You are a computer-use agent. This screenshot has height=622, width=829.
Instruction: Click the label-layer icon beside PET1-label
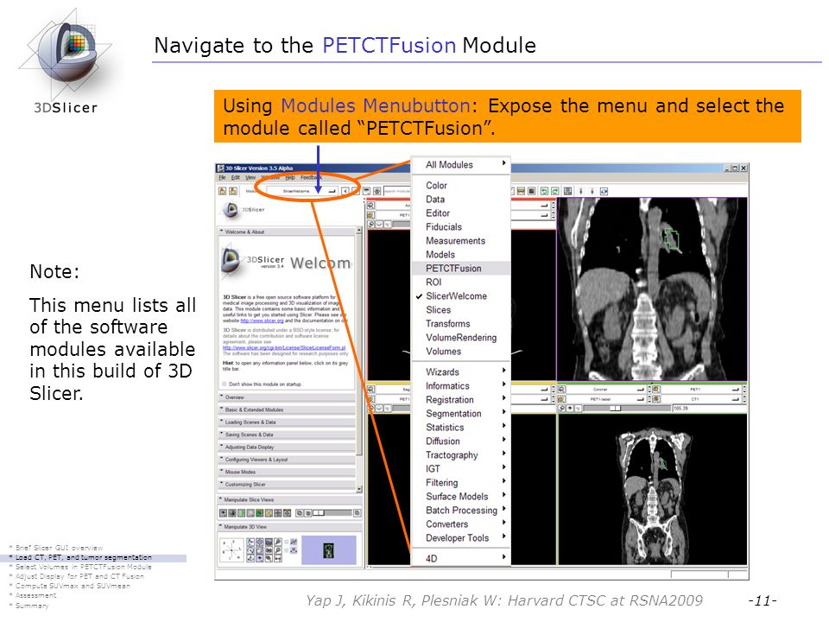click(x=561, y=399)
